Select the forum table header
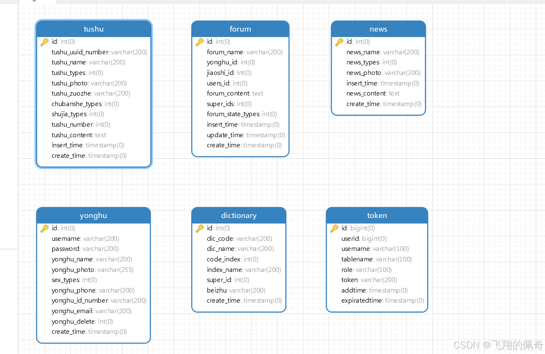Viewport: 545px width, 354px height. (240, 29)
